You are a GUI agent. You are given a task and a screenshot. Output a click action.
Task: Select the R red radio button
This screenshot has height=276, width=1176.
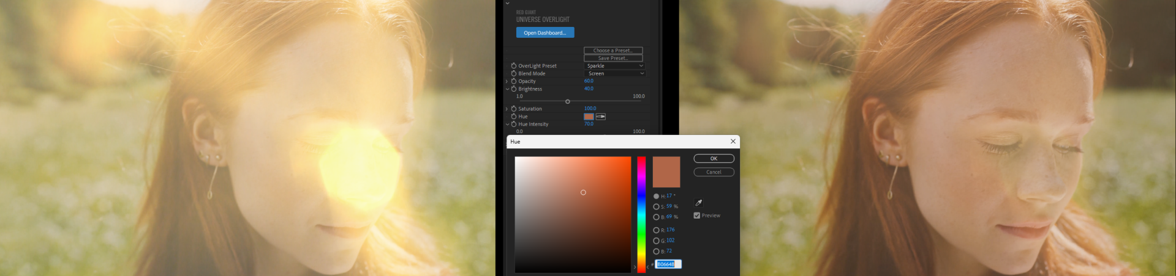click(x=656, y=230)
